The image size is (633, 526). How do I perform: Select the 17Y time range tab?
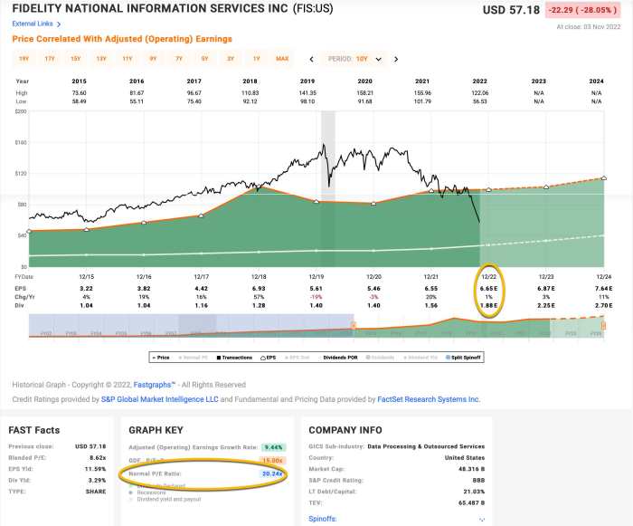coord(50,59)
